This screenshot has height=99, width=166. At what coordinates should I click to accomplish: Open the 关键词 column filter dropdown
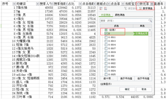[38, 4]
